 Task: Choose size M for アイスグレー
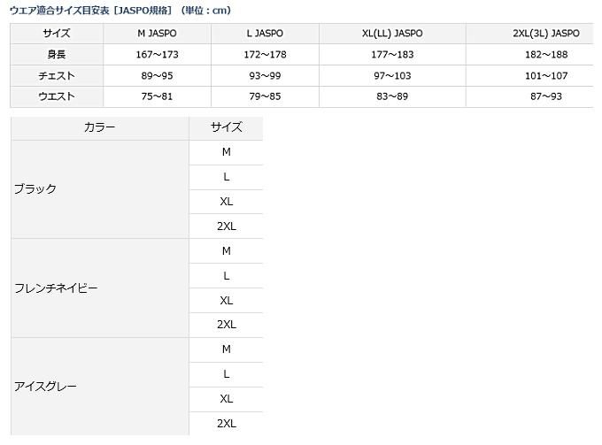click(227, 349)
